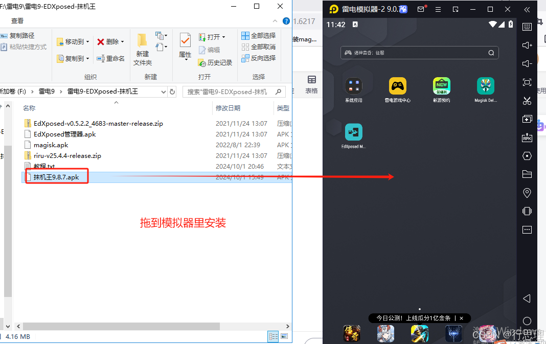Click 历史记录 history button
This screenshot has width=546, height=344.
pos(215,63)
